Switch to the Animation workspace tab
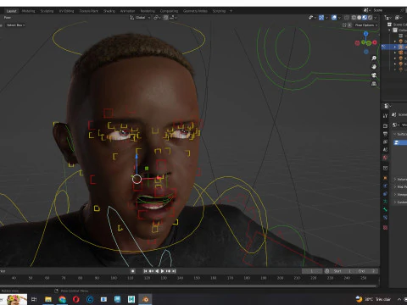The height and width of the screenshot is (305, 407). (x=127, y=11)
